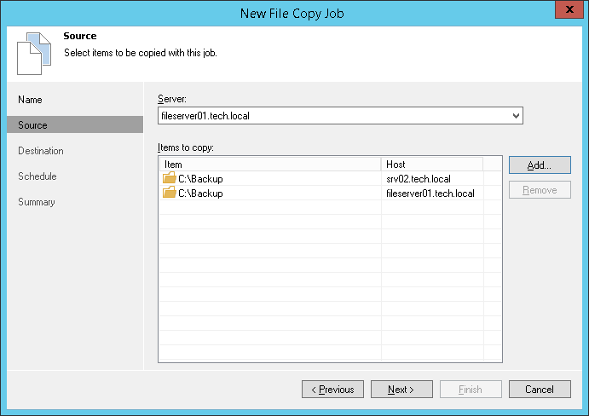Jump to the Summary step
Viewport: 589px width, 416px height.
(x=37, y=202)
